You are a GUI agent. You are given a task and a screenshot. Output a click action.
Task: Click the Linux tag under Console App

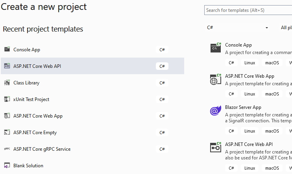click(x=249, y=63)
